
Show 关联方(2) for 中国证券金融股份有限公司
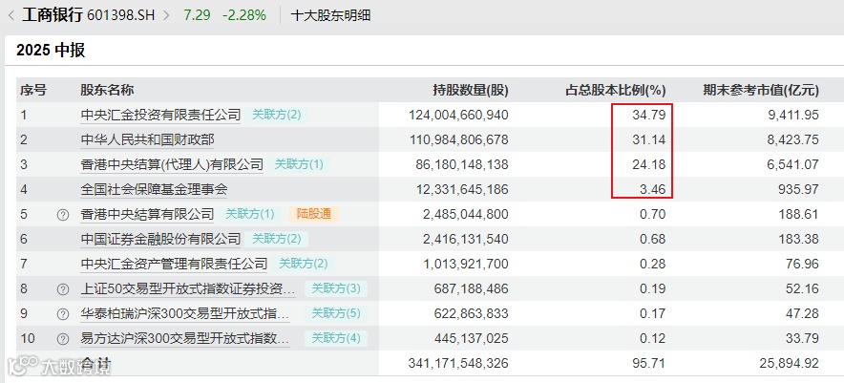(x=277, y=239)
